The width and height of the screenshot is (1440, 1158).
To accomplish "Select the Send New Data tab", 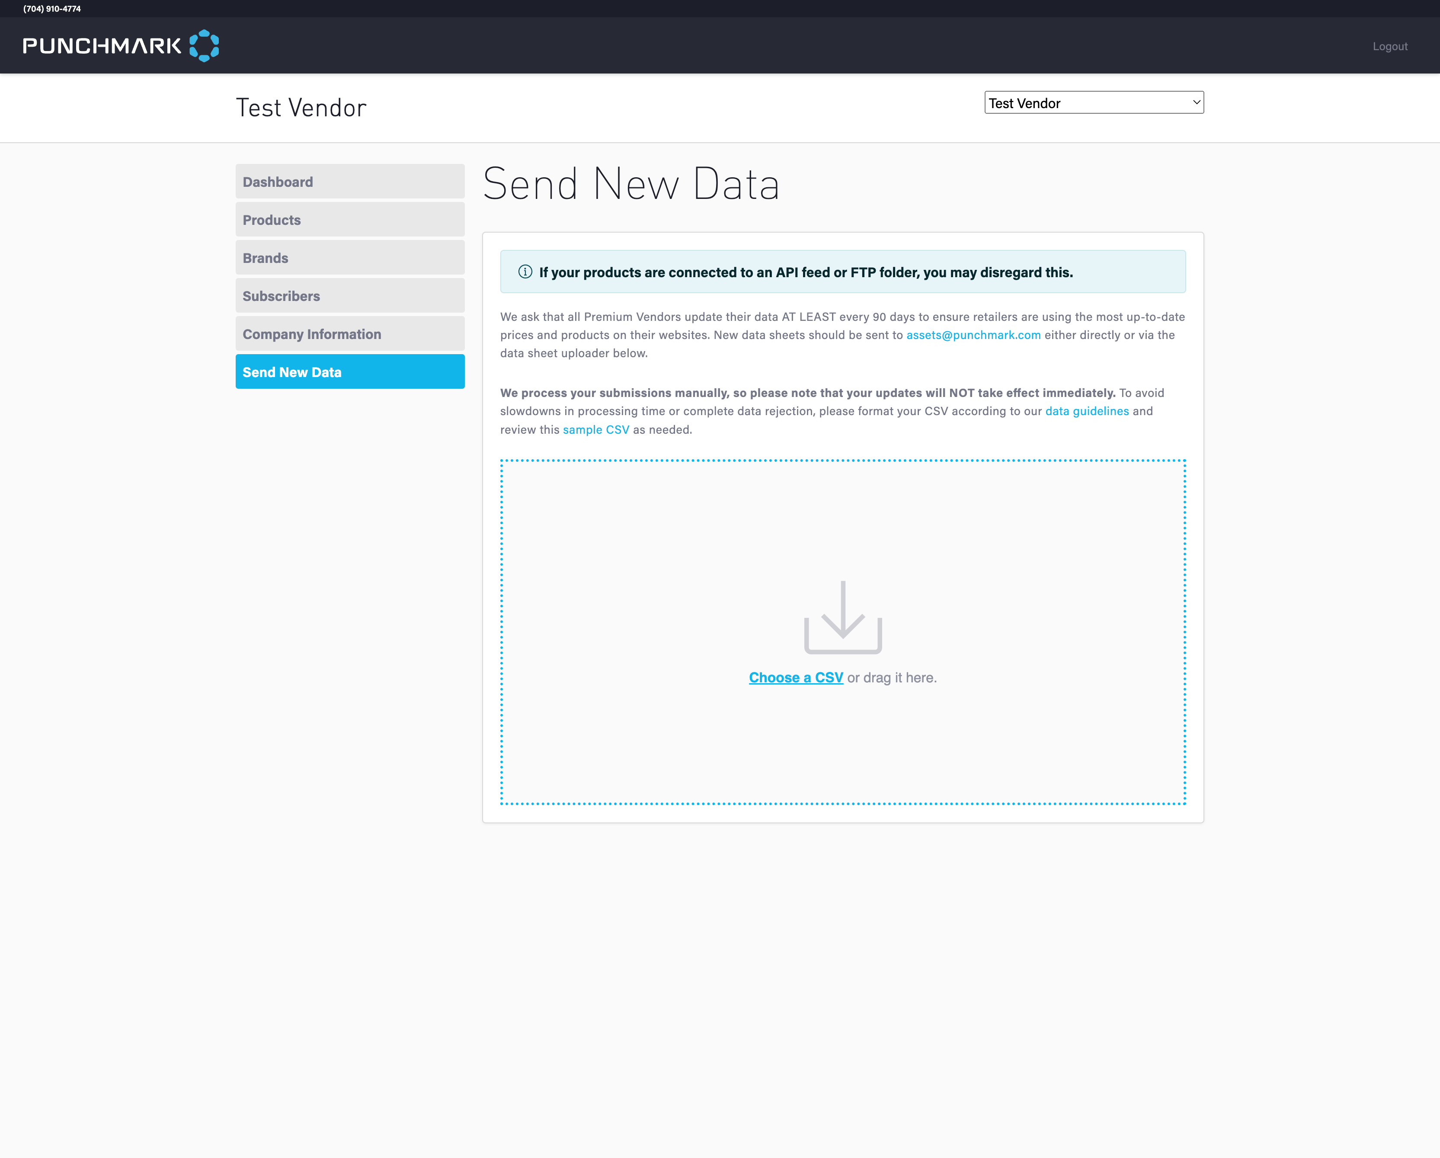I will tap(349, 372).
